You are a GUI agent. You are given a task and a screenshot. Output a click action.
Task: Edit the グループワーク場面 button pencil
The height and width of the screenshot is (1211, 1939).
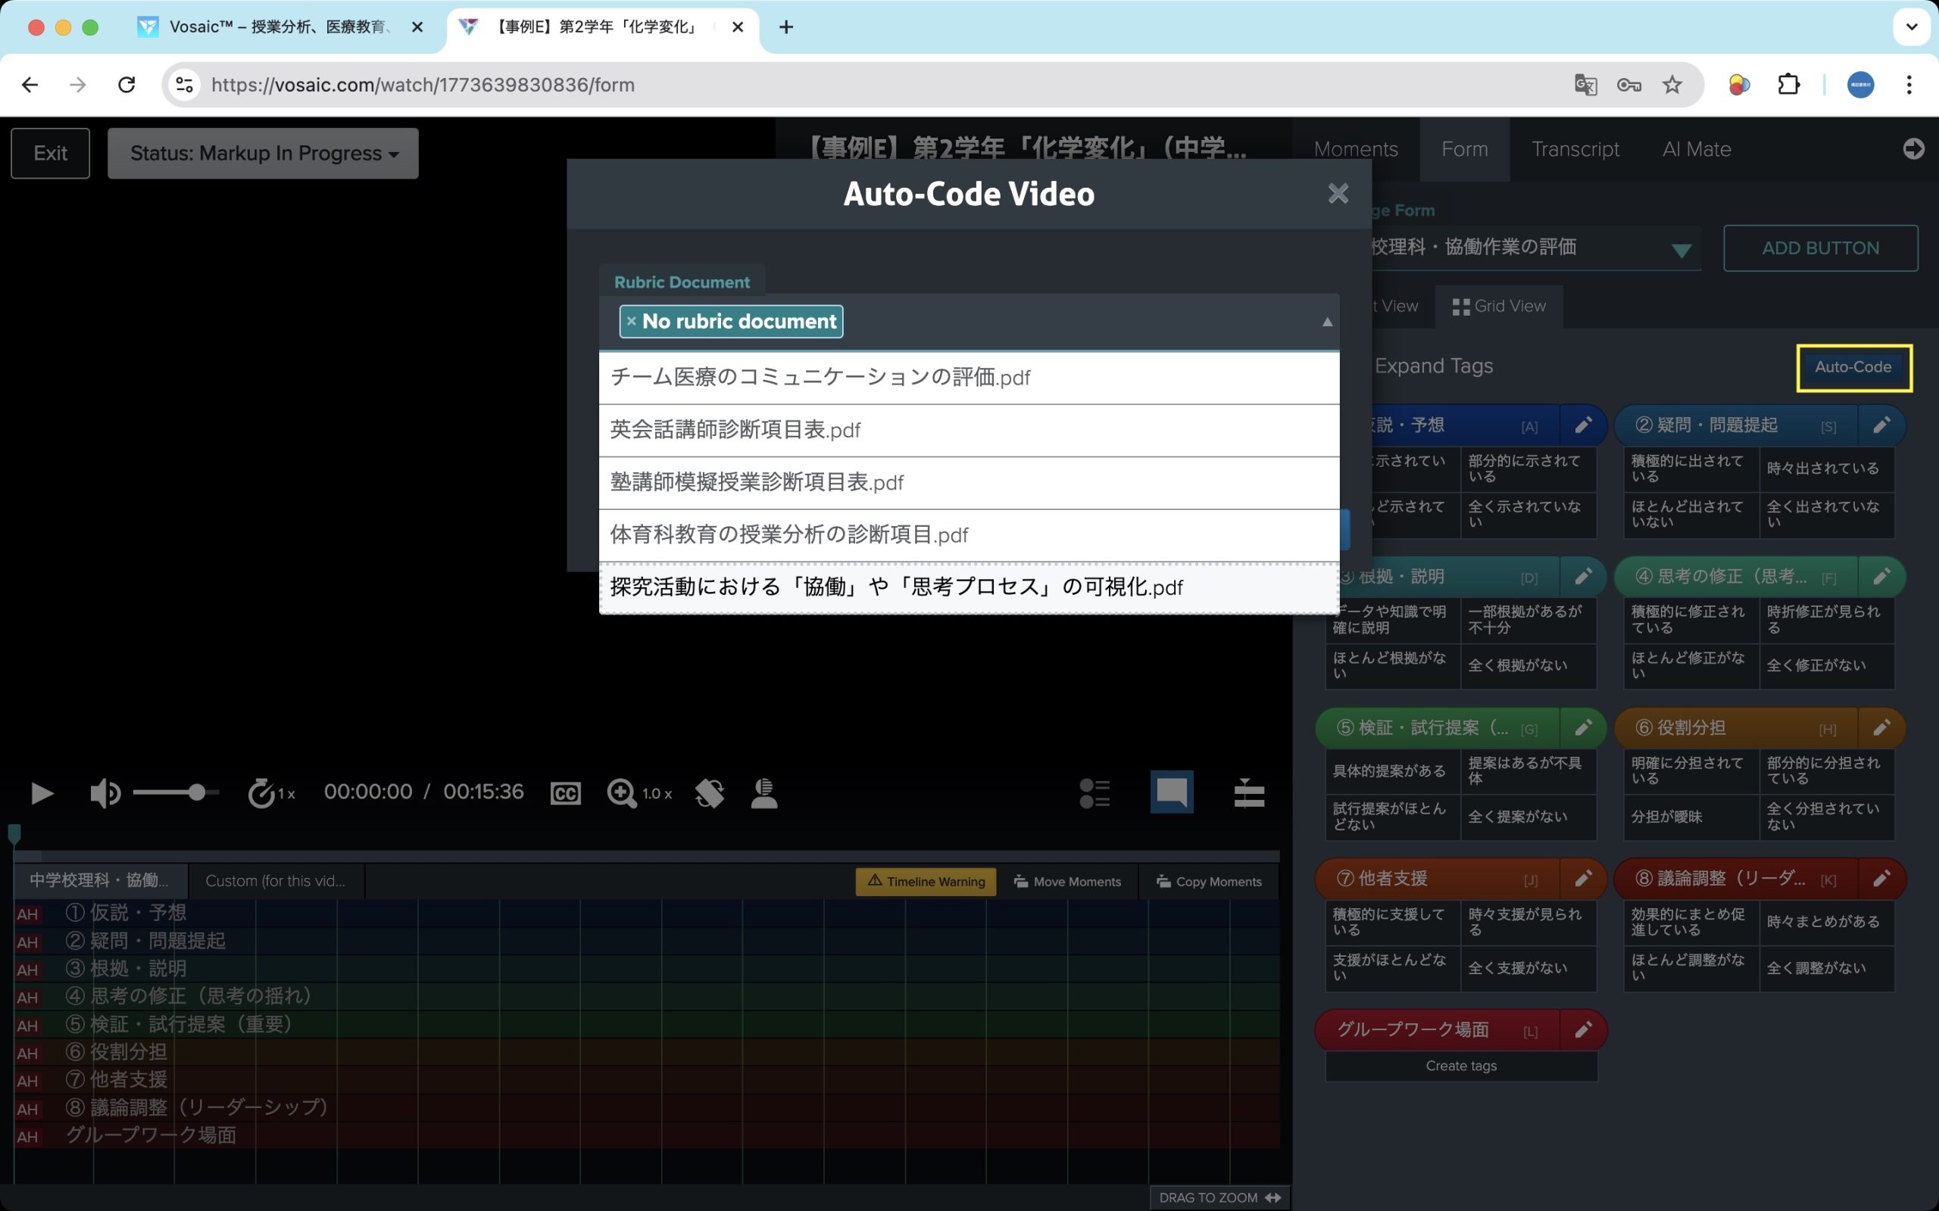(1582, 1029)
